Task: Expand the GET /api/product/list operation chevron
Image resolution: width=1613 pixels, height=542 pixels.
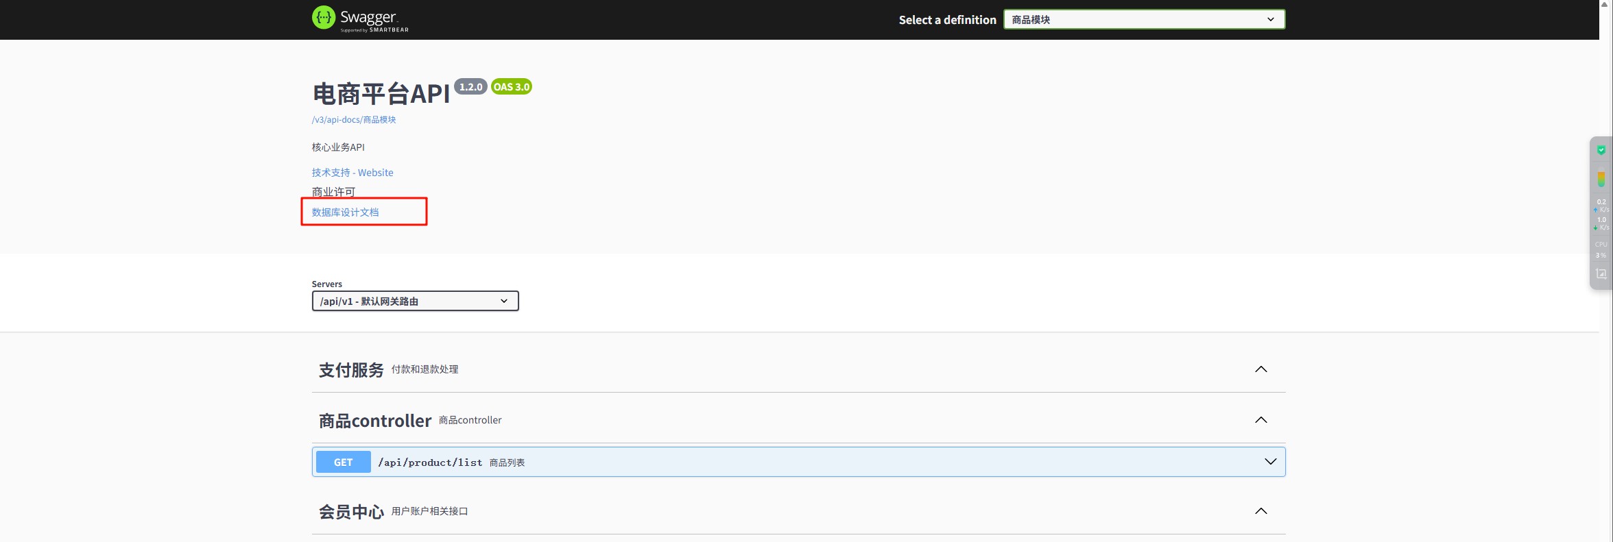Action: coord(1270,462)
